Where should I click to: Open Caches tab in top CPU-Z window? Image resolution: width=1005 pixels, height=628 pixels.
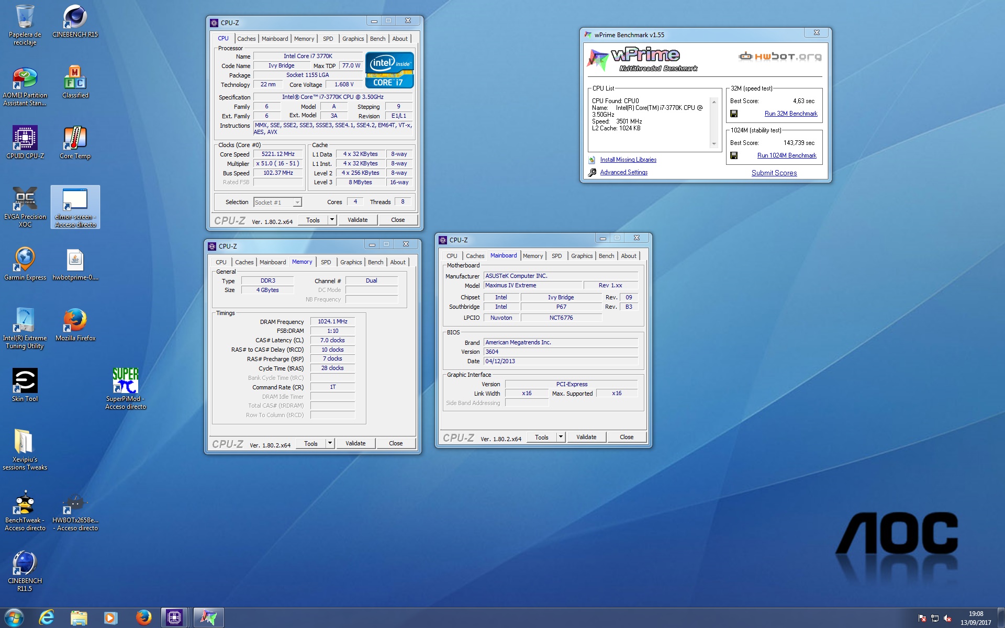[x=246, y=39]
